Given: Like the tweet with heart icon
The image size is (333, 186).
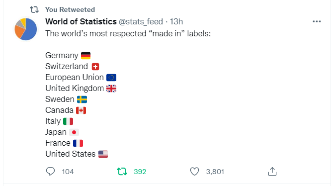Looking at the screenshot, I should coord(194,172).
